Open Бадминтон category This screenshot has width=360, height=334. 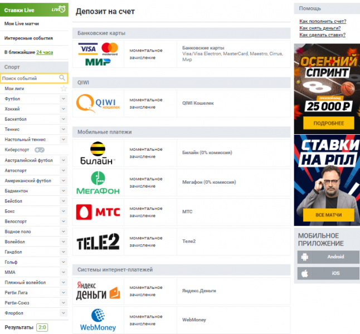[16, 191]
